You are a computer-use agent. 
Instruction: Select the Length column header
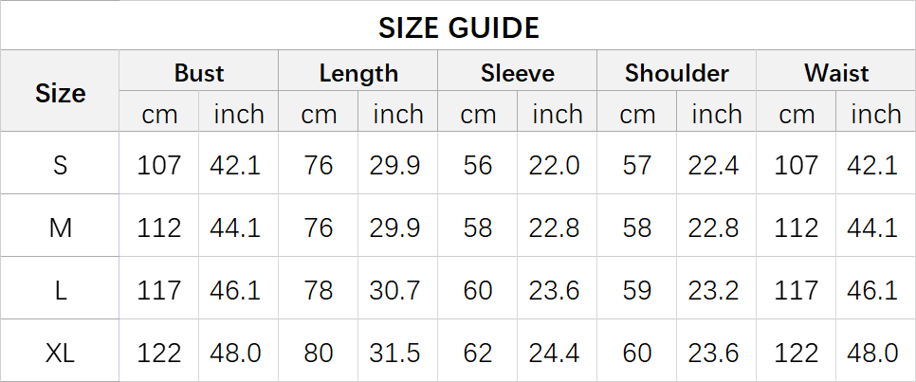point(358,73)
